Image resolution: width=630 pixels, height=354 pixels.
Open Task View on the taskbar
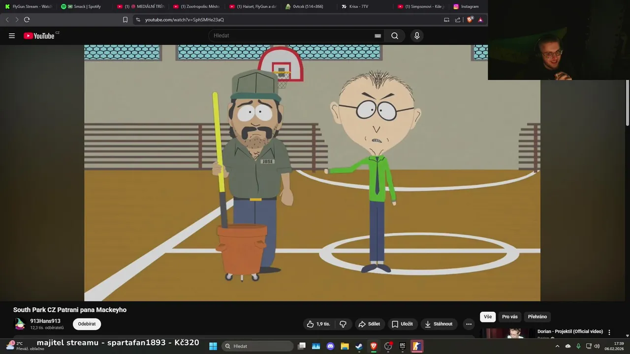302,346
